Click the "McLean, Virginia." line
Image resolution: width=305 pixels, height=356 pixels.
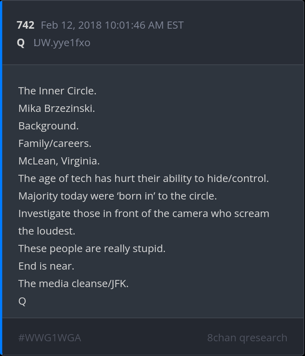tap(59, 161)
